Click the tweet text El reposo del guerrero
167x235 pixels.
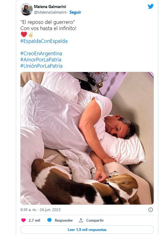coord(48,22)
